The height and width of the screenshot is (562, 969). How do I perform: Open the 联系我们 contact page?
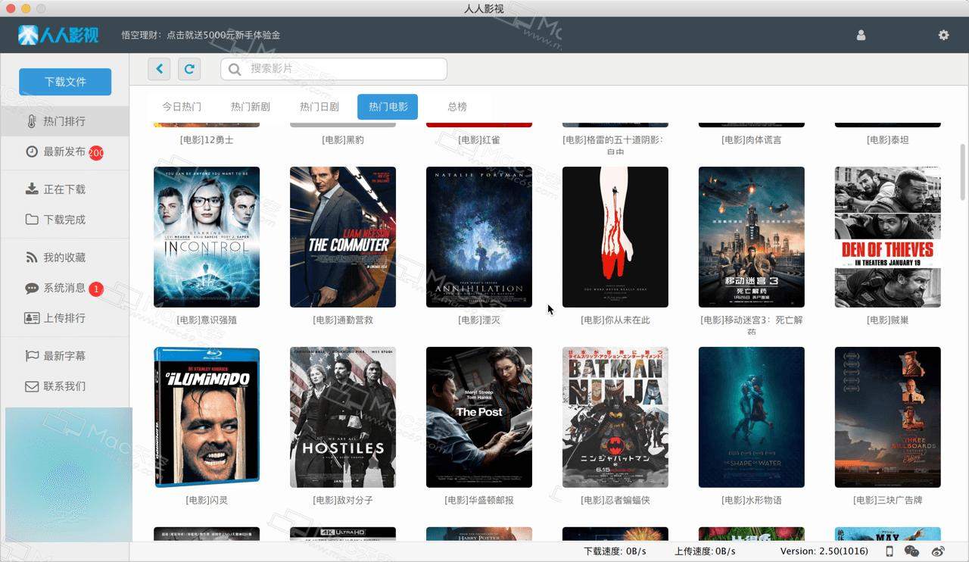pos(64,386)
